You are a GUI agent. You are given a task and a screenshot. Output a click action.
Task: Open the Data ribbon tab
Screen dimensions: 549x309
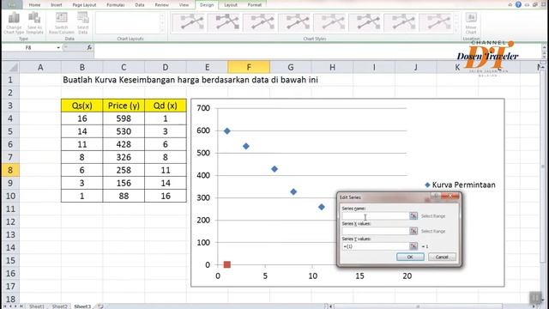pyautogui.click(x=140, y=5)
